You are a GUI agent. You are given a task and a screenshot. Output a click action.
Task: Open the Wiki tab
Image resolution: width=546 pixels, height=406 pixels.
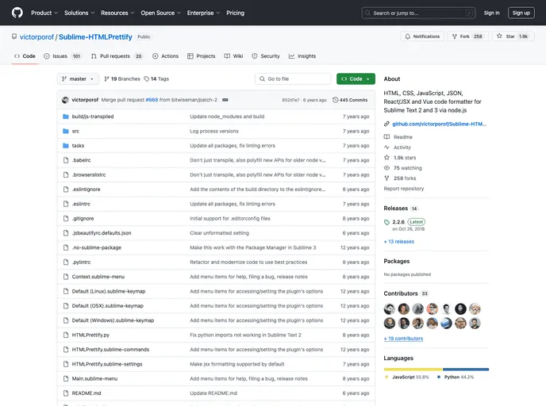[233, 56]
